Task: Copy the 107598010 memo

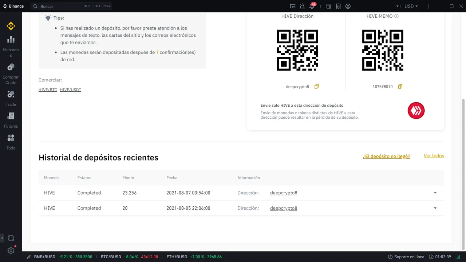Action: 400,87
